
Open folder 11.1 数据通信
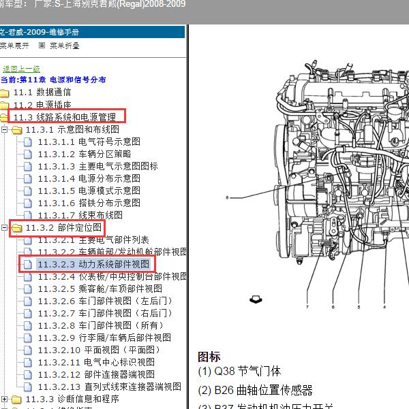(x=42, y=93)
